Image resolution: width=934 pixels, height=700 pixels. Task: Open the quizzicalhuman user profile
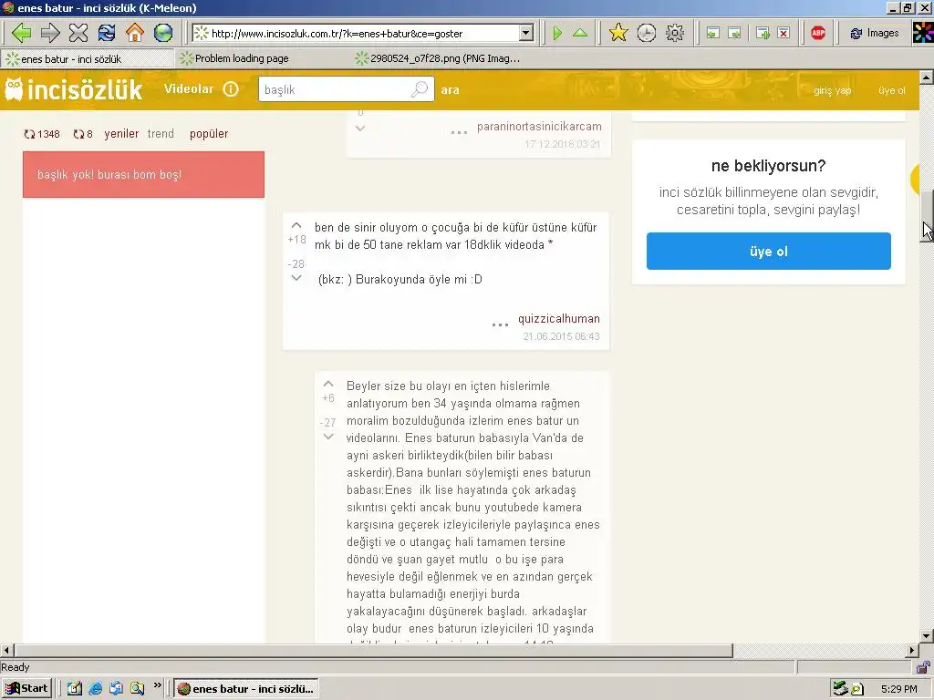pos(559,318)
